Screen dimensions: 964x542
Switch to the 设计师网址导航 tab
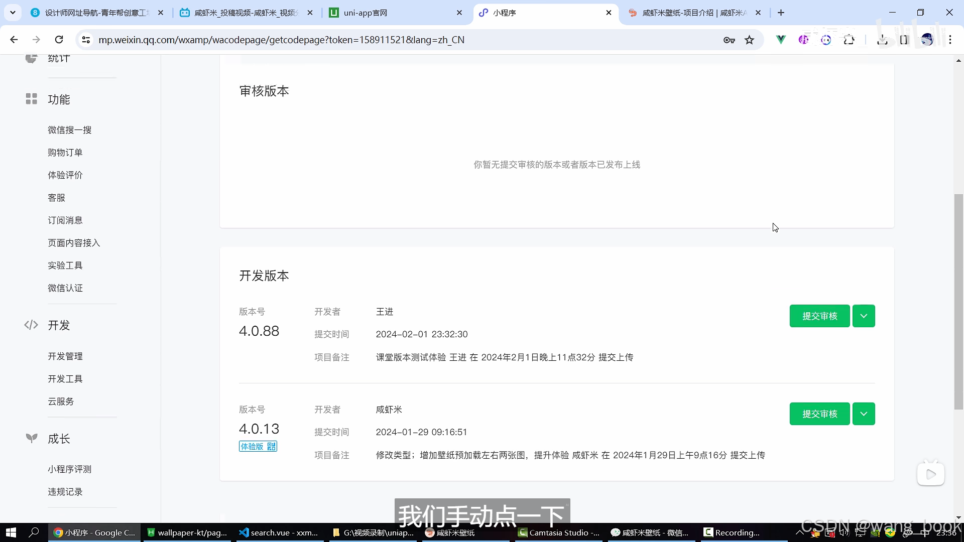pyautogui.click(x=97, y=13)
